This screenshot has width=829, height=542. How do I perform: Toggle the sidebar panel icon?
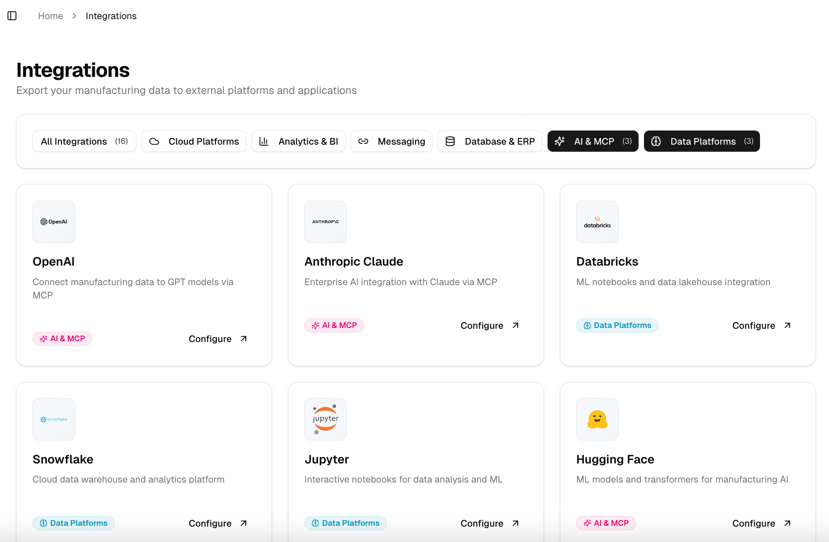point(12,16)
